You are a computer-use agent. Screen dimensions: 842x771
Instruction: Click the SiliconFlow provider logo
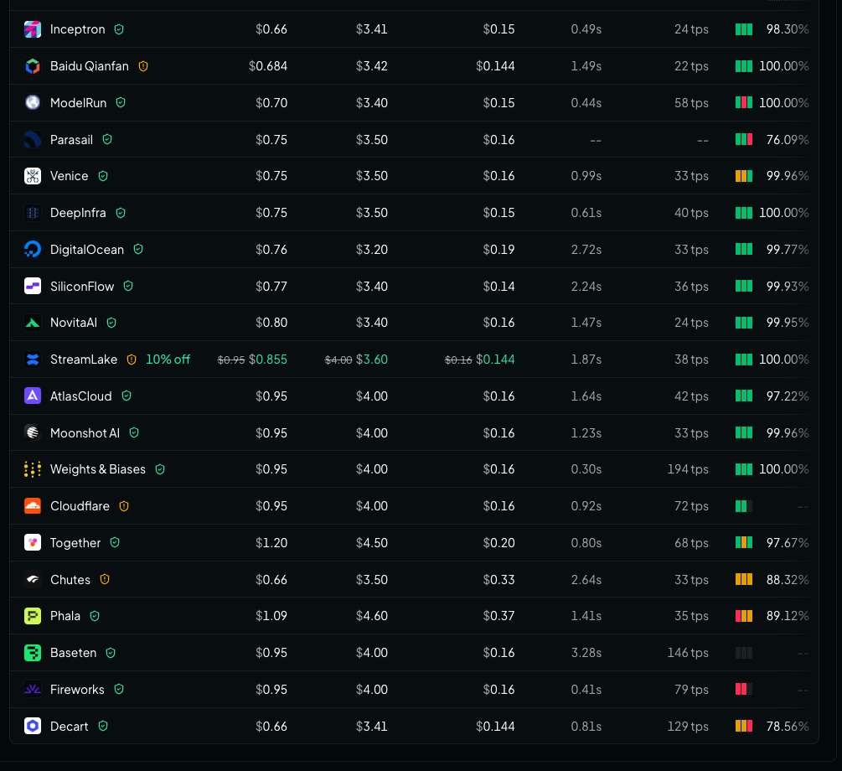[x=32, y=286]
